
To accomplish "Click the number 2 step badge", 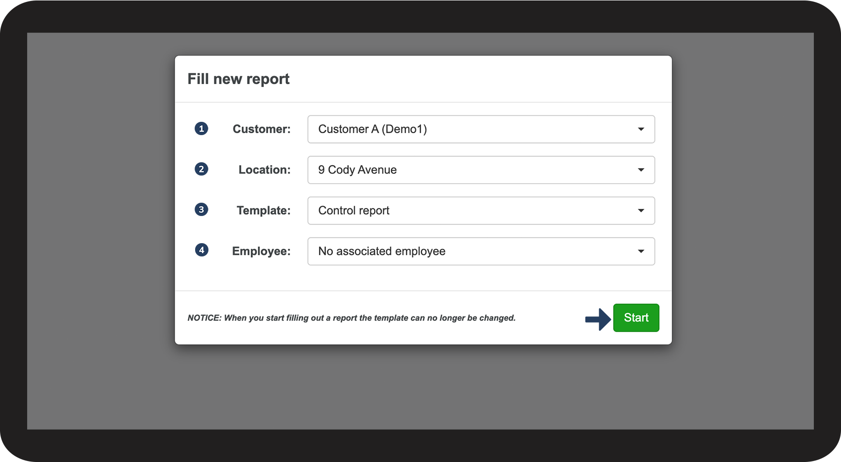I will coord(201,169).
